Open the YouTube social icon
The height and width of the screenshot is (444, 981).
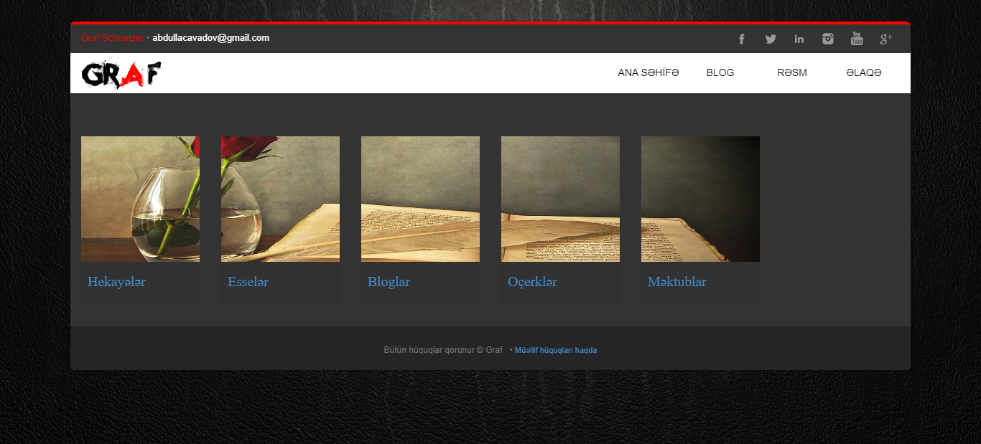click(x=857, y=39)
